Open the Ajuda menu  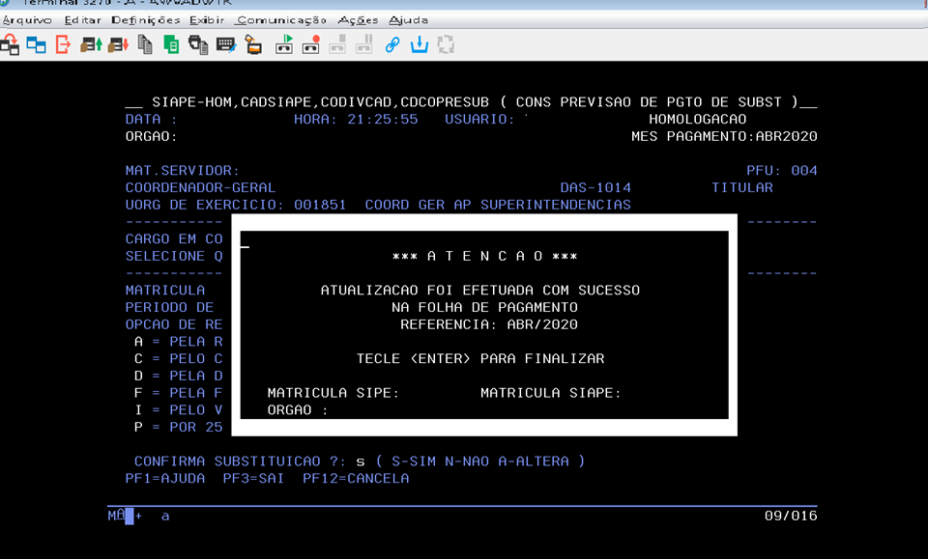pyautogui.click(x=408, y=19)
